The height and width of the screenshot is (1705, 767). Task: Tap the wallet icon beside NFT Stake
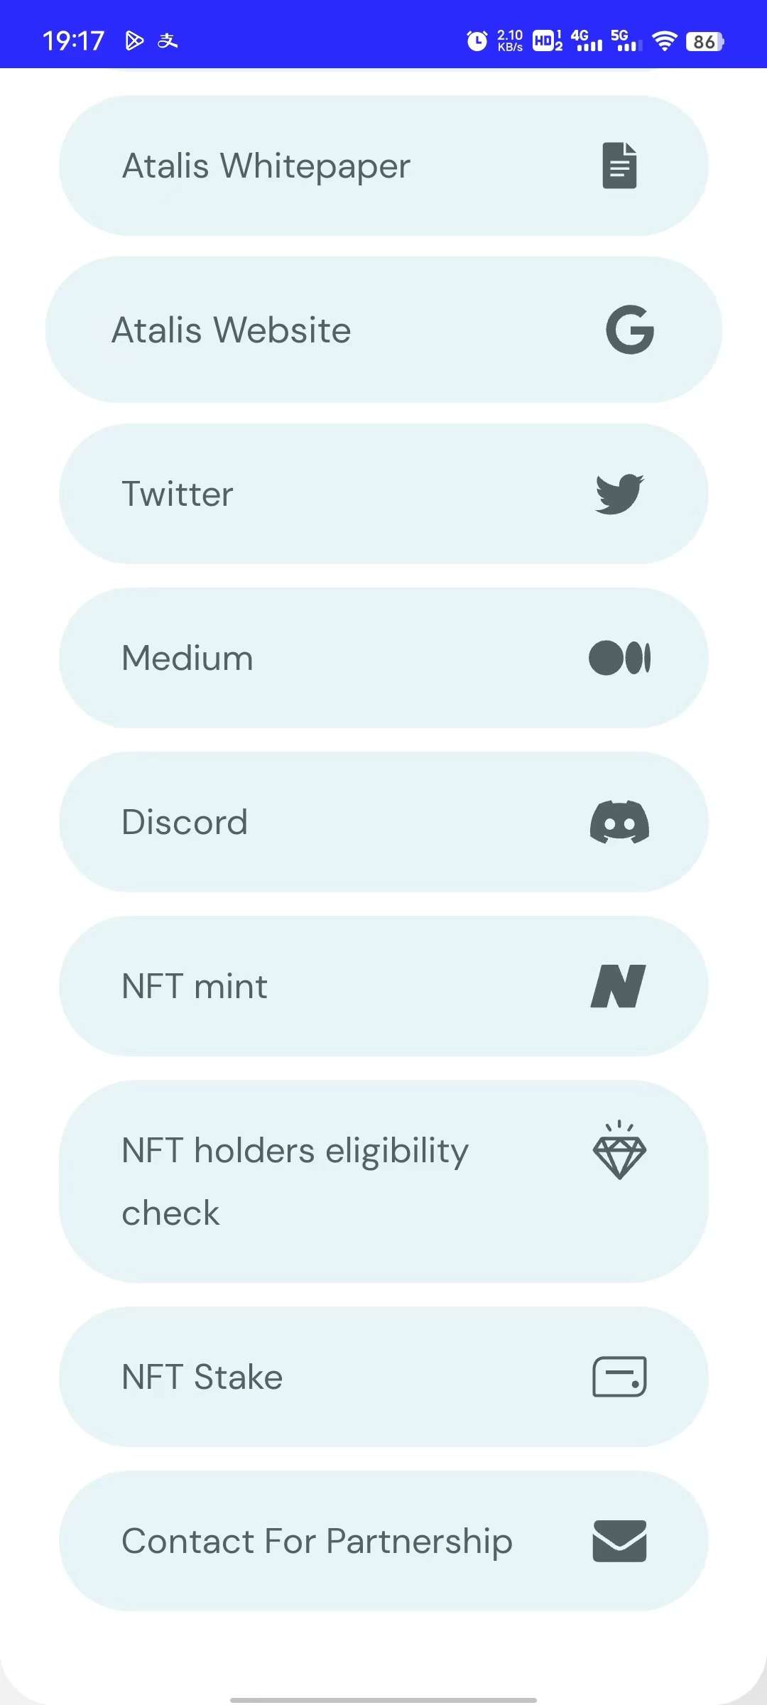tap(619, 1377)
